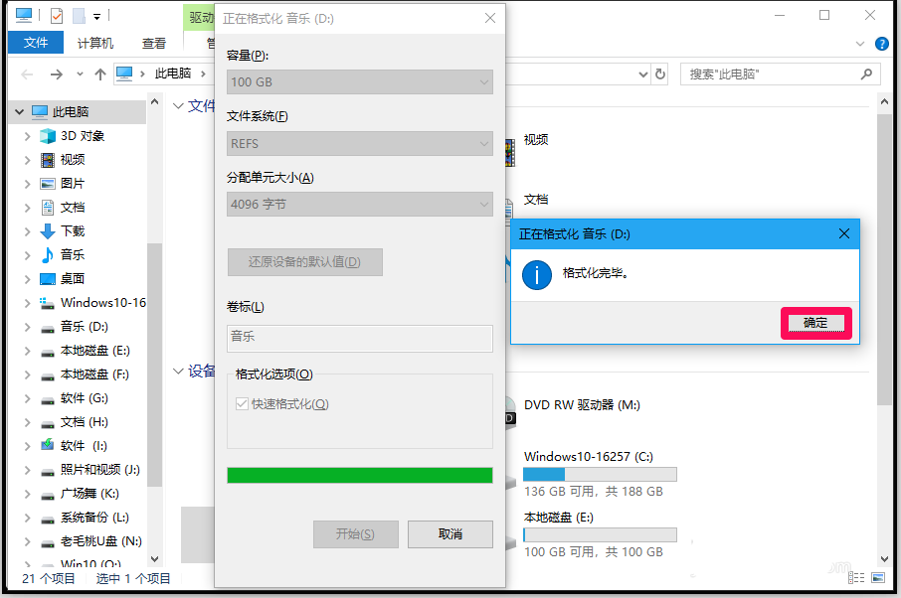Open the 视频 folder in the content pane
Viewport: 901px width, 598px height.
pyautogui.click(x=536, y=139)
